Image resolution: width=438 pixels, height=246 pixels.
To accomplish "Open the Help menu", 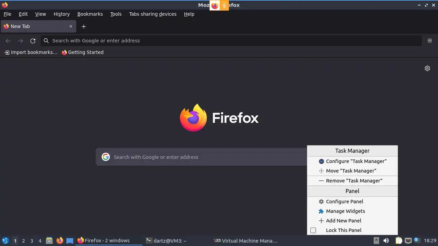I will click(x=189, y=14).
